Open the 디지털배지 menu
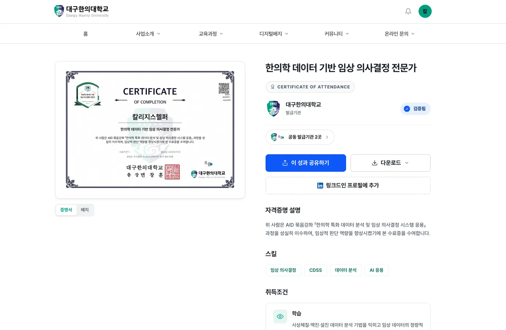The image size is (506, 330). (274, 34)
